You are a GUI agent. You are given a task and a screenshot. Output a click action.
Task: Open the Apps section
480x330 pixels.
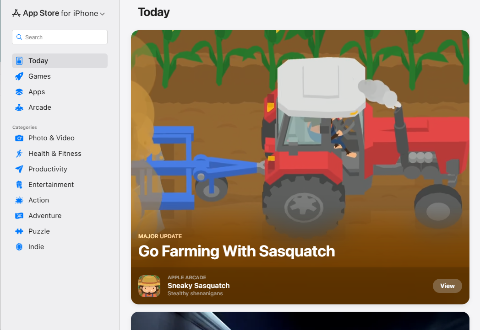point(37,92)
